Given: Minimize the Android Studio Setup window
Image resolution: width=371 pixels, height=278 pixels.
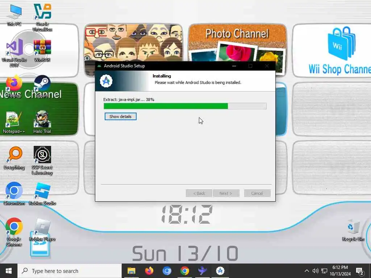Looking at the screenshot, I should (x=234, y=66).
